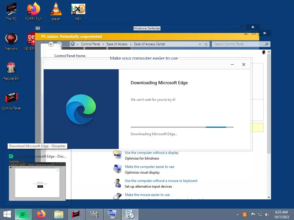Open the Recycle Bin desktop icon

[11, 71]
